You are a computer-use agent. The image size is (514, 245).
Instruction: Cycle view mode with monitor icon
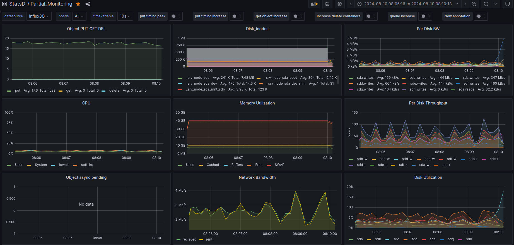[x=508, y=4]
